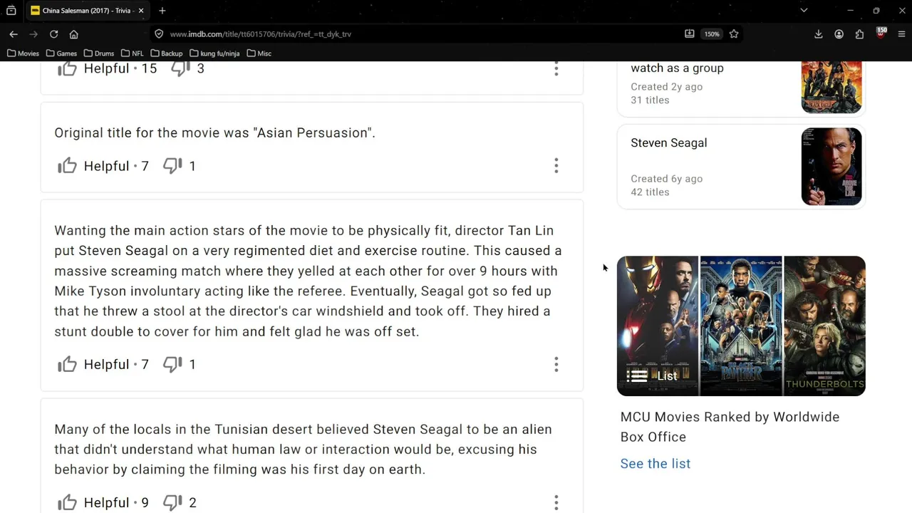This screenshot has width=912, height=513.
Task: Dislike the trivia with 15 helpful votes
Action: pos(180,68)
